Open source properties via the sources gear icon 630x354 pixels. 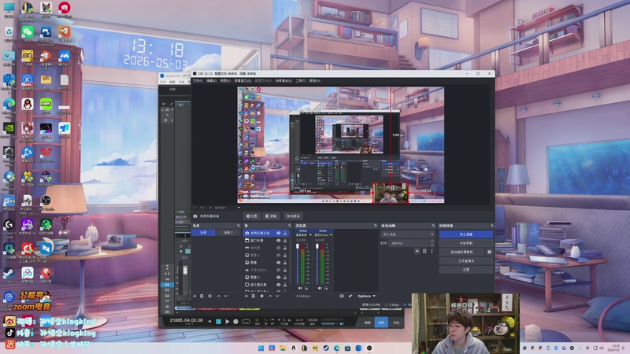pyautogui.click(x=261, y=297)
